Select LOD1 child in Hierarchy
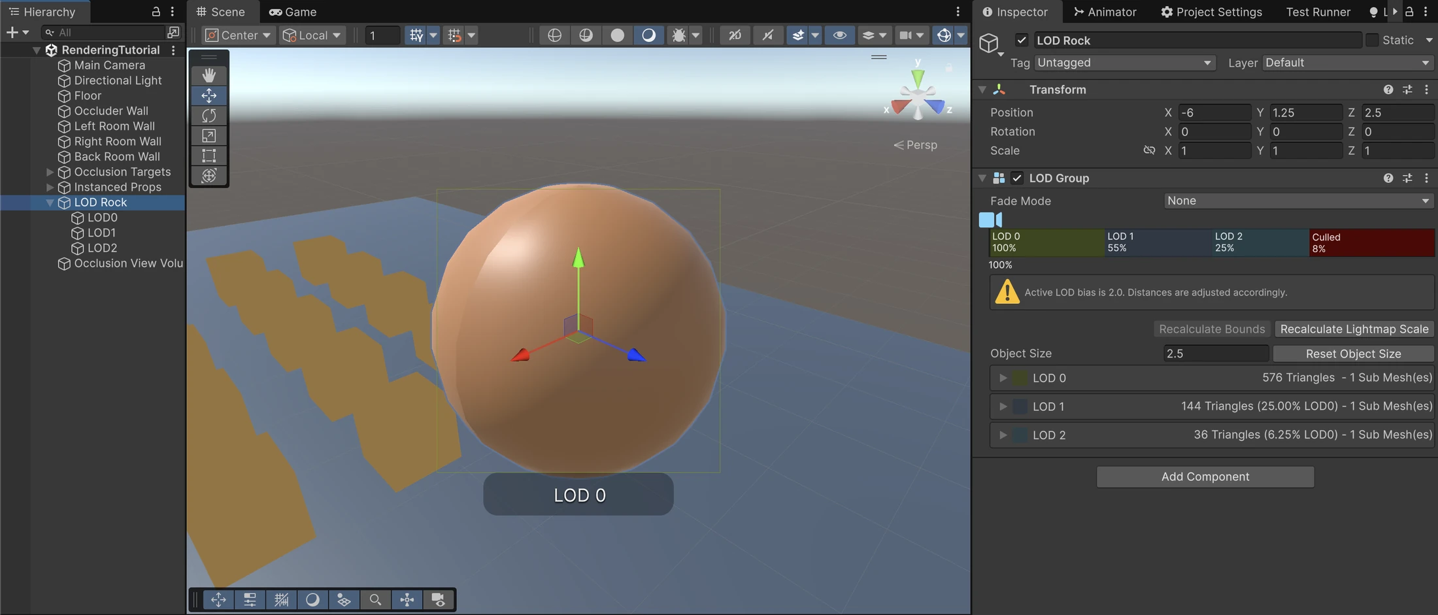 tap(101, 233)
